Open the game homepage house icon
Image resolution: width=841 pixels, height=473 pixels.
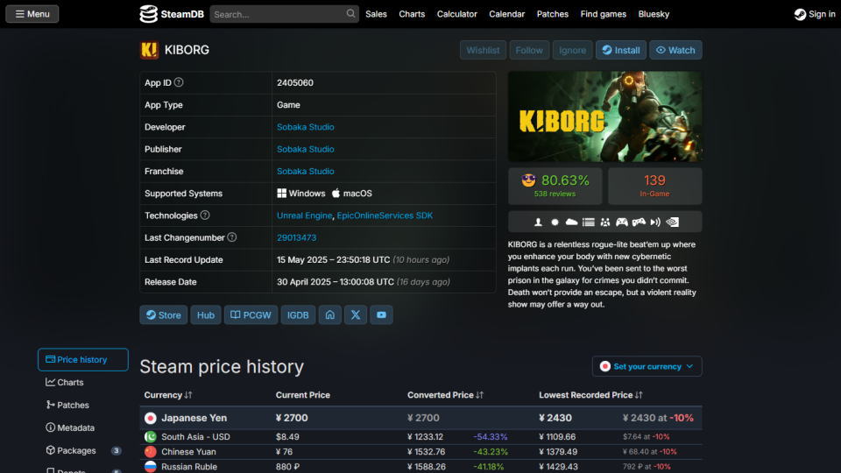pyautogui.click(x=330, y=314)
